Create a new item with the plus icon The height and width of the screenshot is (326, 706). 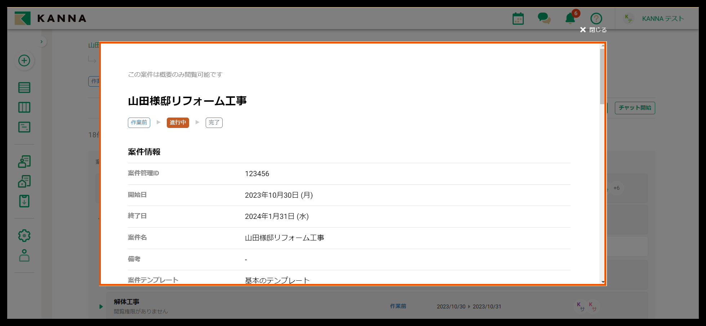[x=24, y=61]
